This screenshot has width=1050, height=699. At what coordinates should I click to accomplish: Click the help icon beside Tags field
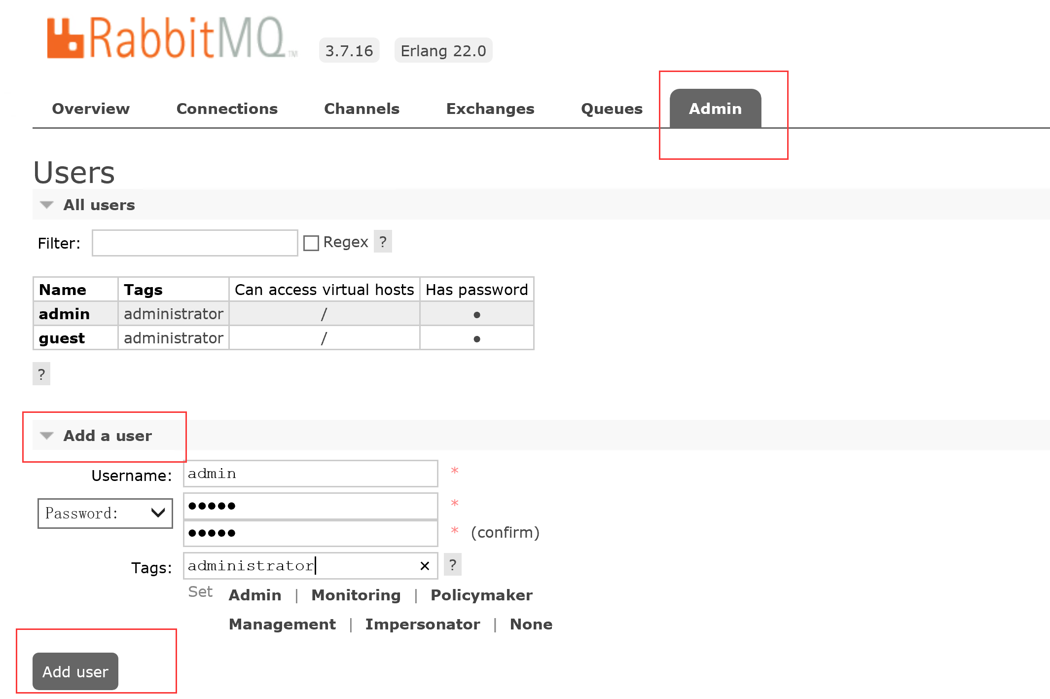[452, 565]
